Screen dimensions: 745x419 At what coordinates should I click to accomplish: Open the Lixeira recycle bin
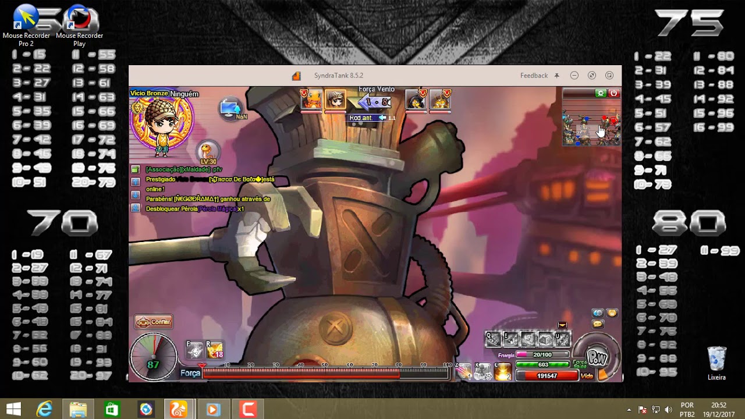[x=716, y=364]
